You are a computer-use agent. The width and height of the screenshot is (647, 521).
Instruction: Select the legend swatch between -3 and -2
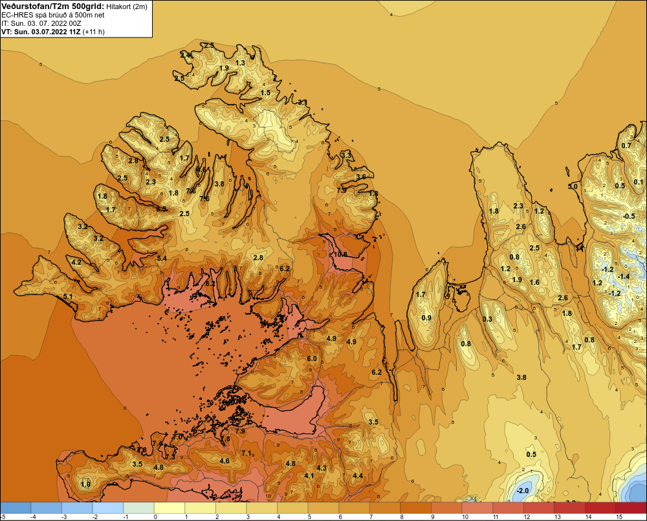point(77,507)
